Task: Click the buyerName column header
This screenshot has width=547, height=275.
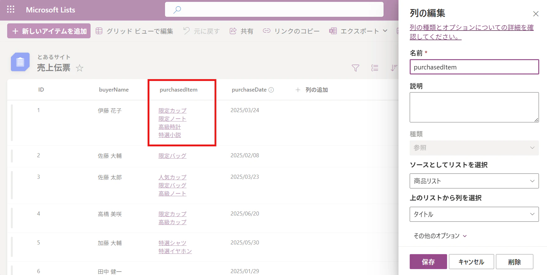Action: click(x=114, y=90)
